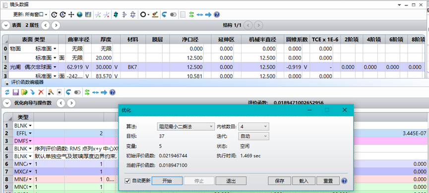Go to the next surface with the > button beside 表面 2 属性

pos(56,25)
